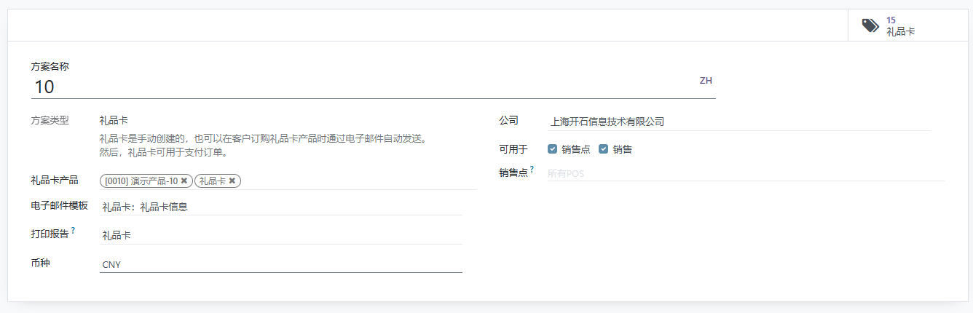Click the help mark beside 打印报告

(x=74, y=231)
